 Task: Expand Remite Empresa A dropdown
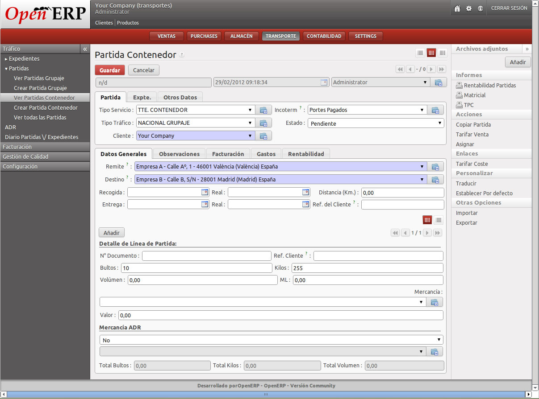pos(422,167)
